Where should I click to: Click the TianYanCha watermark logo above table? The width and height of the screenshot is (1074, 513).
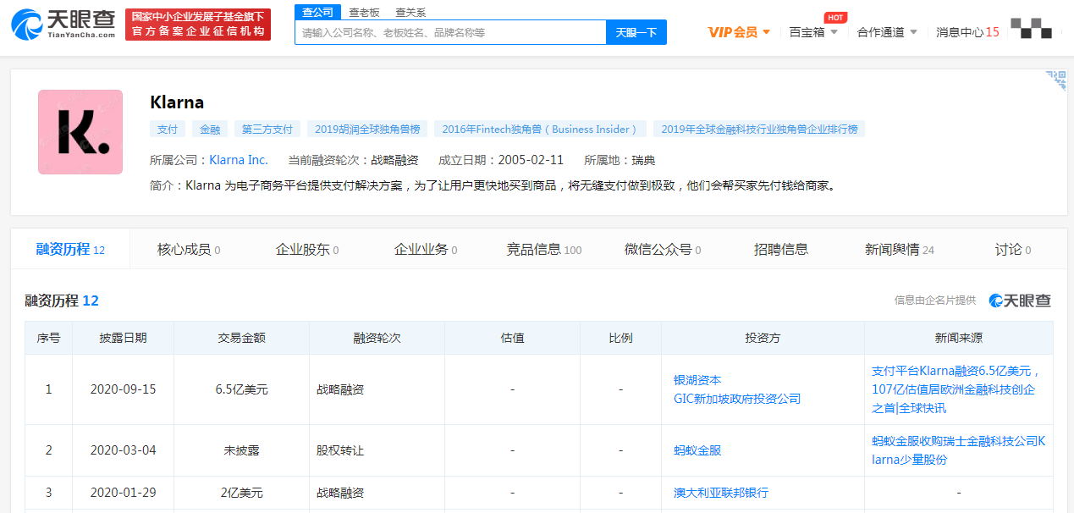[1020, 301]
